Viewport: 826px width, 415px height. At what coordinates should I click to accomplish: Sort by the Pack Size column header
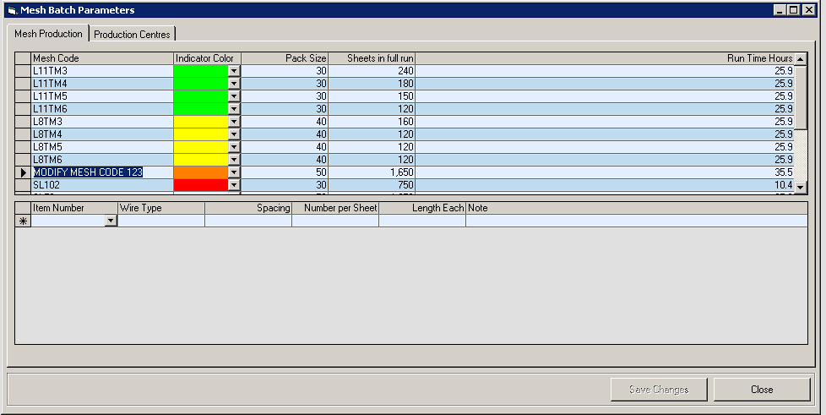pyautogui.click(x=285, y=58)
